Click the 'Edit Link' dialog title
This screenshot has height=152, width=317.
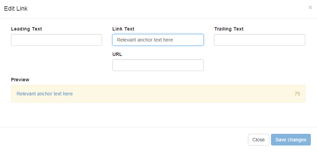pos(16,9)
